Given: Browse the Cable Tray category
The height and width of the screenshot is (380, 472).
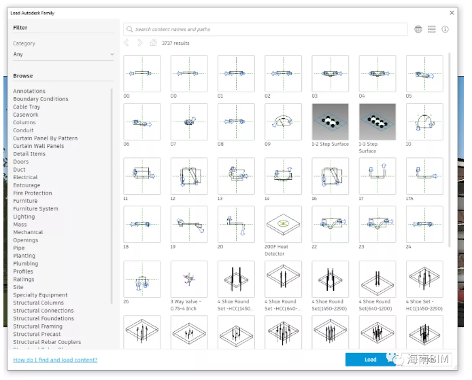Looking at the screenshot, I should point(27,107).
